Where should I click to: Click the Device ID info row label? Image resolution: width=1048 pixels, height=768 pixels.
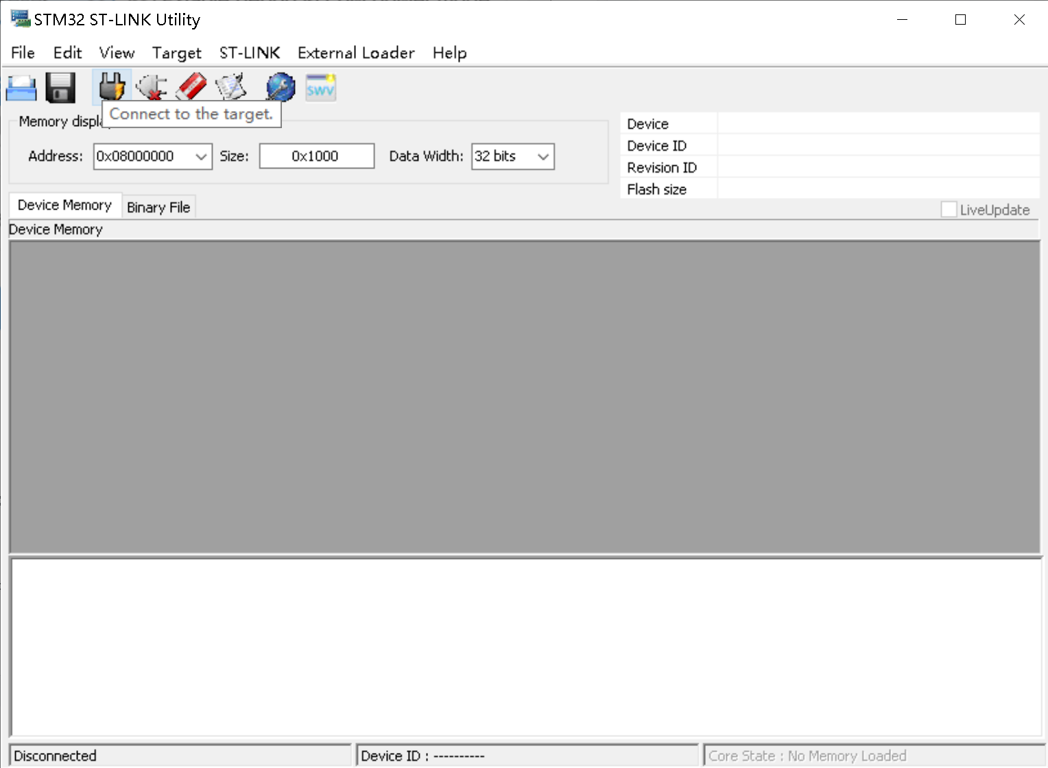click(x=656, y=146)
